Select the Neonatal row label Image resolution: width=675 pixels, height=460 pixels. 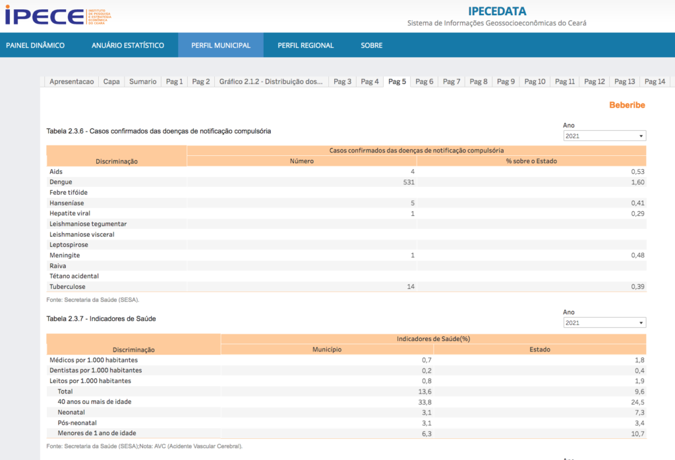(71, 412)
